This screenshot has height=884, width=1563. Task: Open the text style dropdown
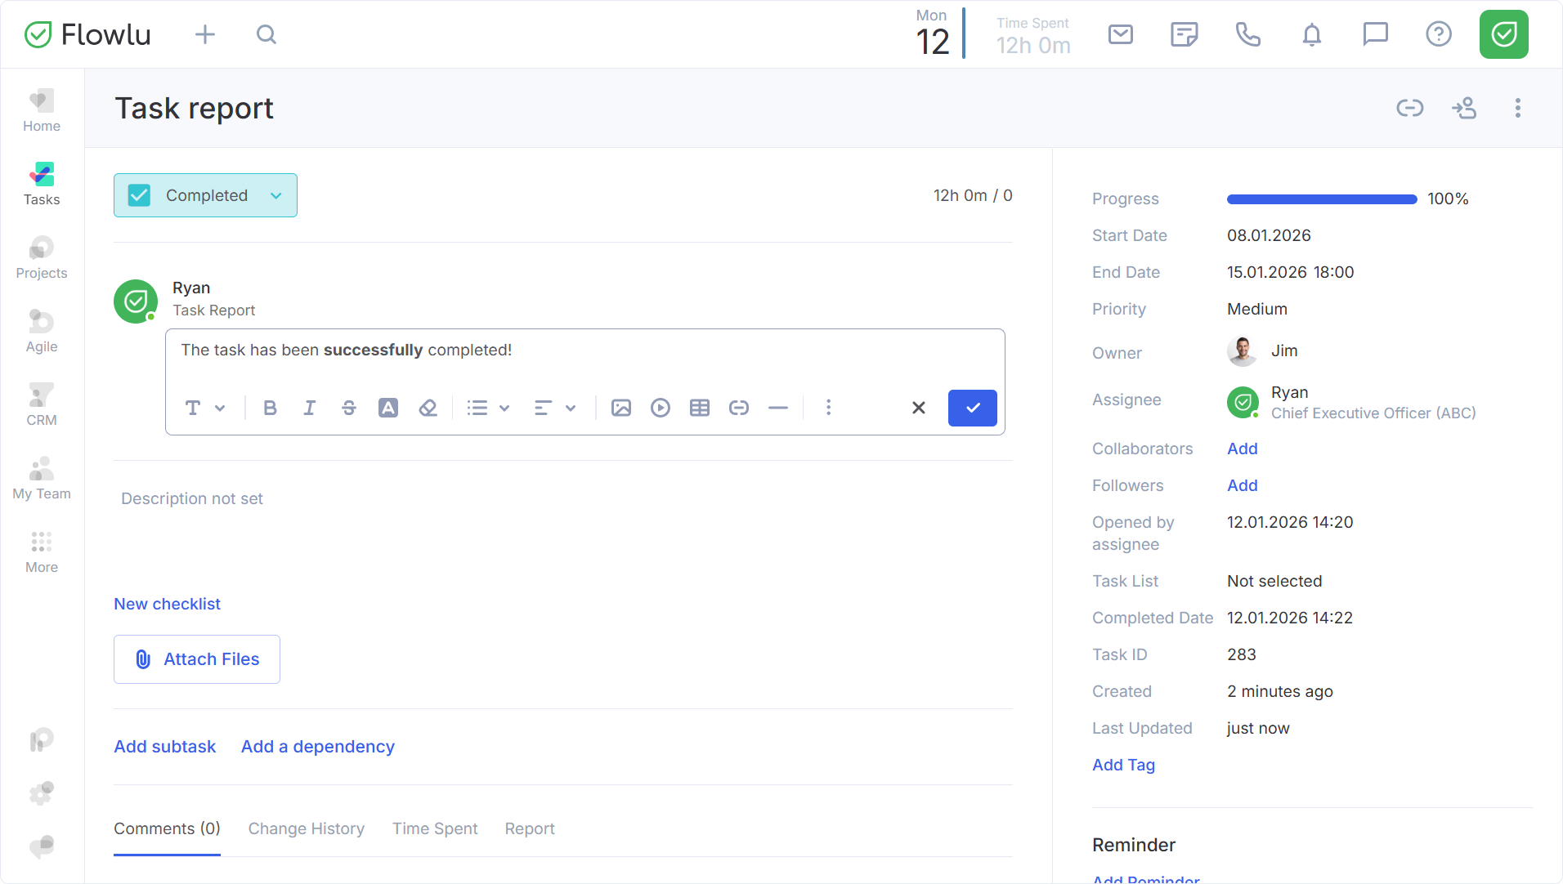204,408
